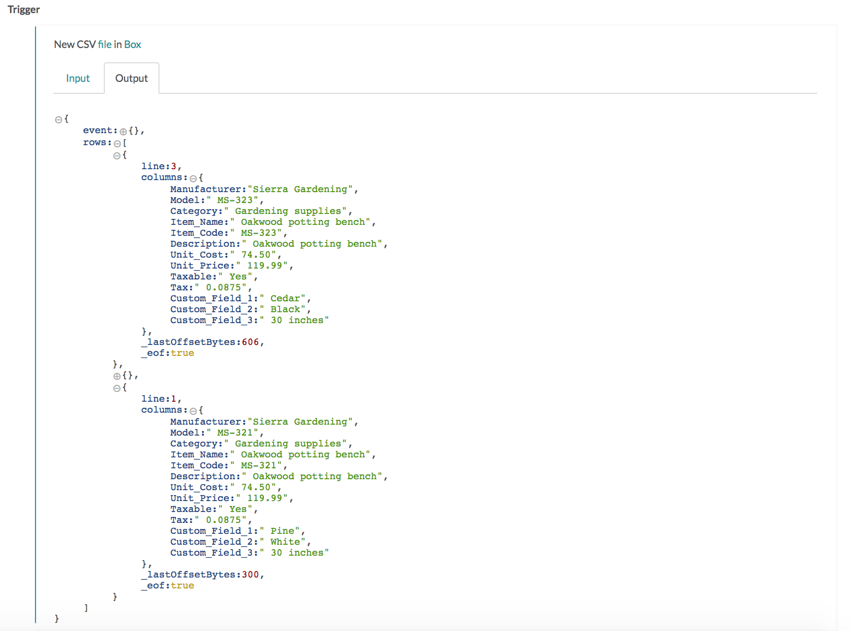Click the _eof true value
The width and height of the screenshot is (851, 631).
coord(182,353)
